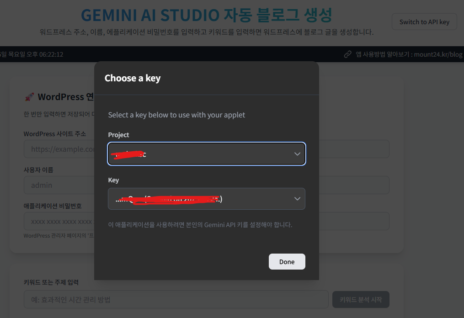Click the chevron arrow on the Key dropdown
The width and height of the screenshot is (464, 318).
click(x=297, y=199)
